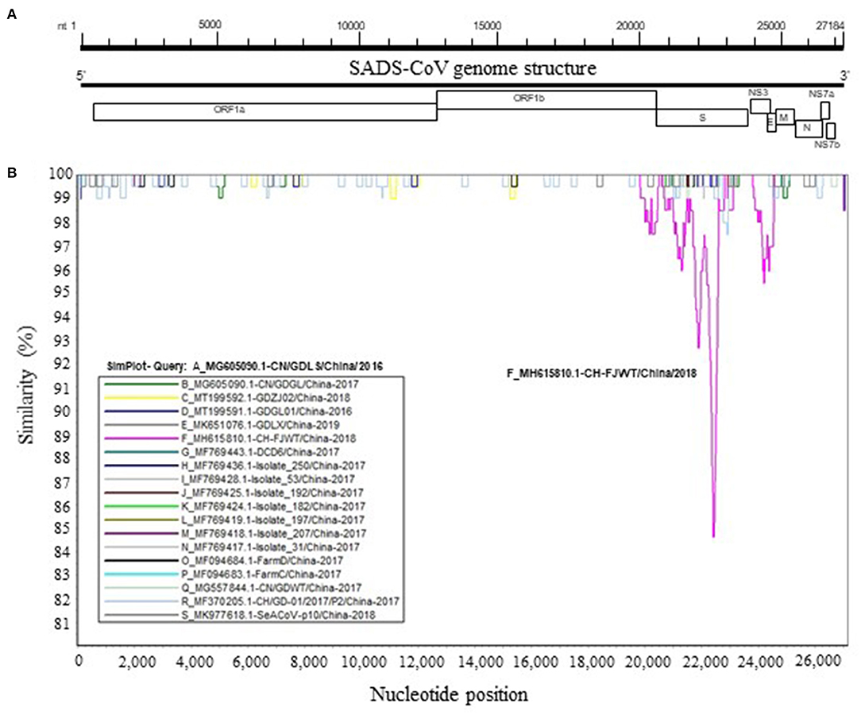Viewport: 861px width, 715px height.
Task: Click the SimPlot Query label above the legend
Action: [x=245, y=366]
